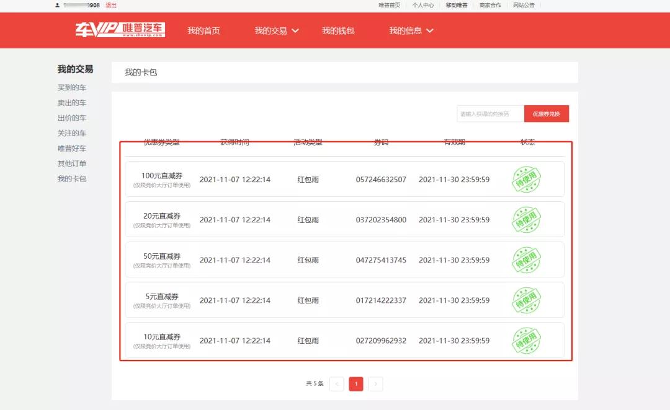Expand the 我的信息 dropdown arrow
This screenshot has width=670, height=410.
[x=430, y=31]
